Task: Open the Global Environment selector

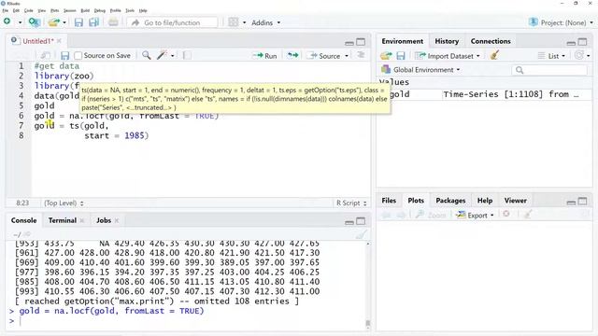Action: (x=420, y=70)
